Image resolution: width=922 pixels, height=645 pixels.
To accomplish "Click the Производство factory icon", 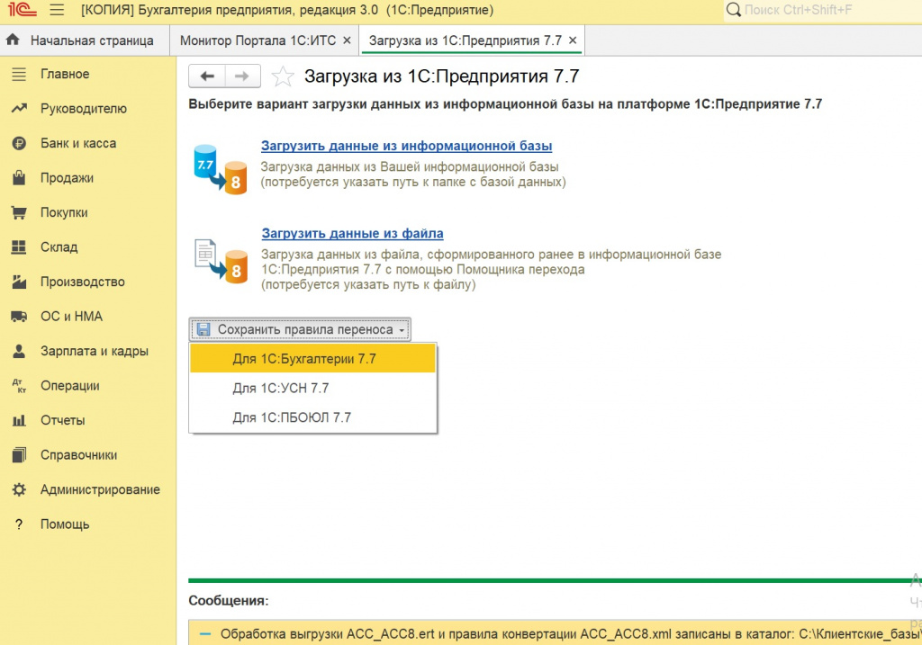I will (x=19, y=282).
